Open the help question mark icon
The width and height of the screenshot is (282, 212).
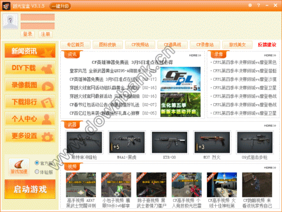click(x=259, y=5)
